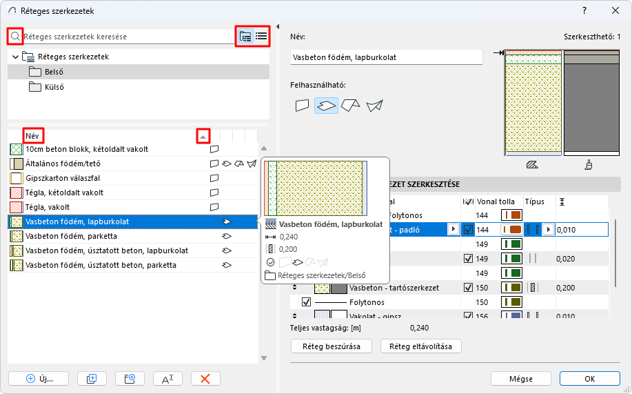Open the skin type dropdown arrow
The height and width of the screenshot is (394, 632).
pos(549,229)
